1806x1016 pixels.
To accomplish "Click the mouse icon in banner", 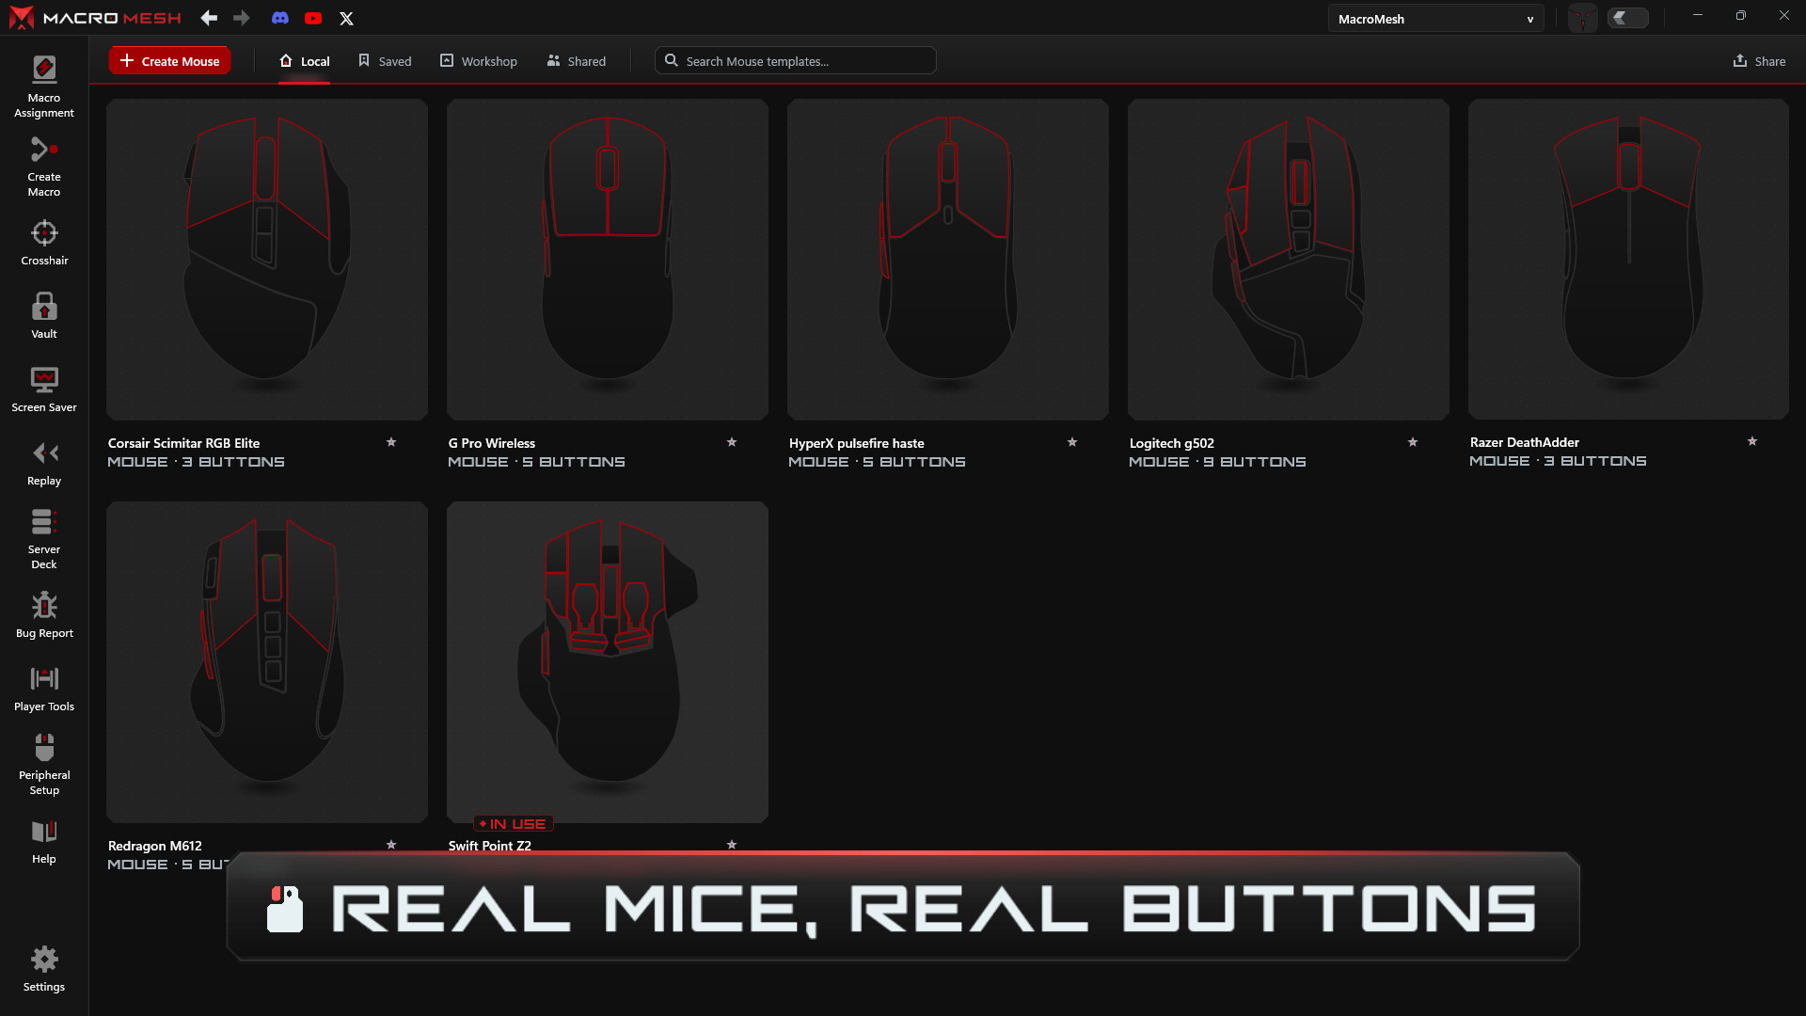I will 285,909.
